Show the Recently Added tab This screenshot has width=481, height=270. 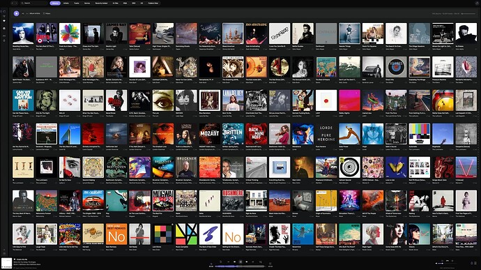tap(101, 3)
